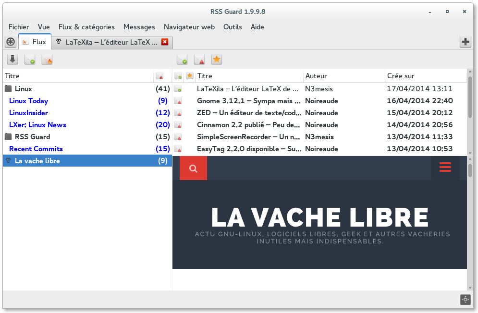Viewport: 478px width, 313px height.
Task: Toggle read status of SimpleScreenRecorder message
Action: click(178, 137)
